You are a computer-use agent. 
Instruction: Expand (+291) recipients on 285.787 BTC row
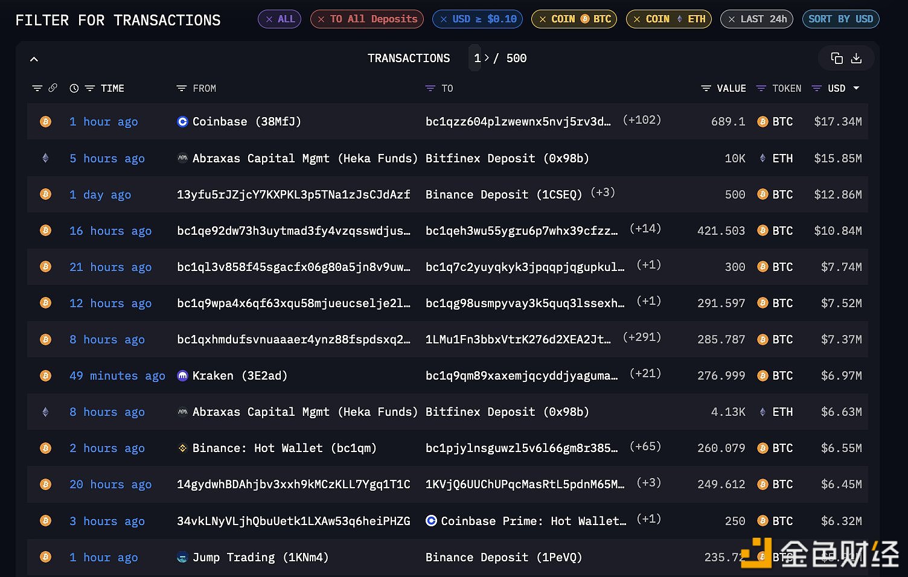coord(642,337)
